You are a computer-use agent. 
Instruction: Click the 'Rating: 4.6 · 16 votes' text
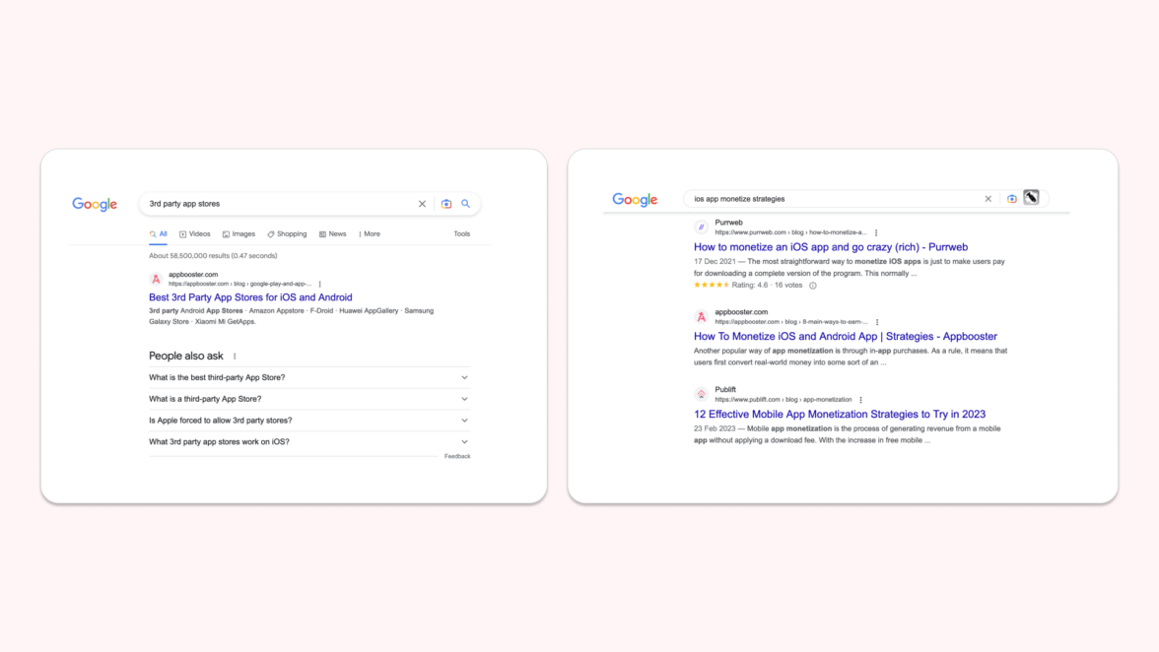(x=767, y=285)
